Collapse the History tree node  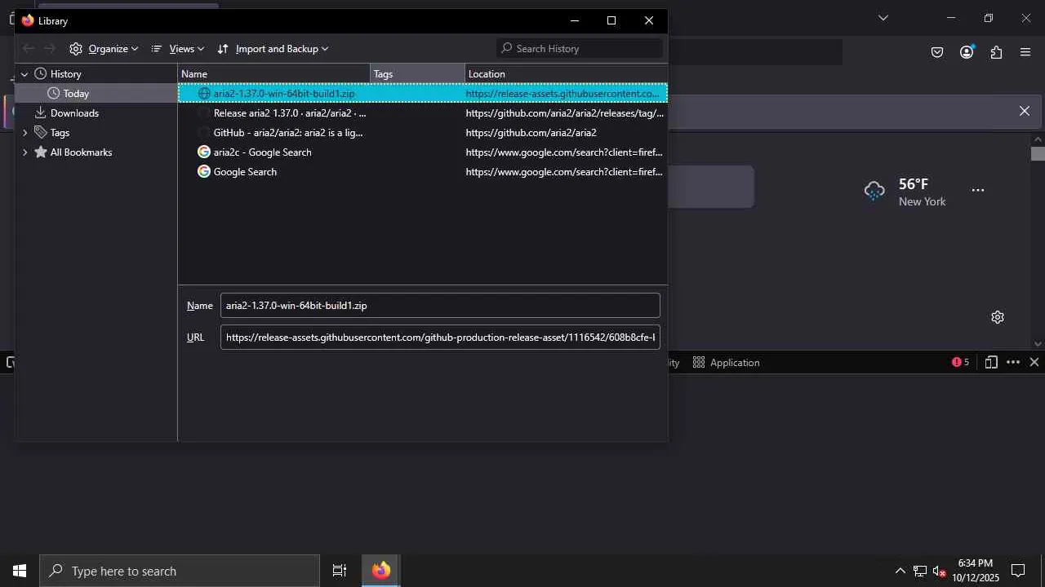pyautogui.click(x=24, y=74)
